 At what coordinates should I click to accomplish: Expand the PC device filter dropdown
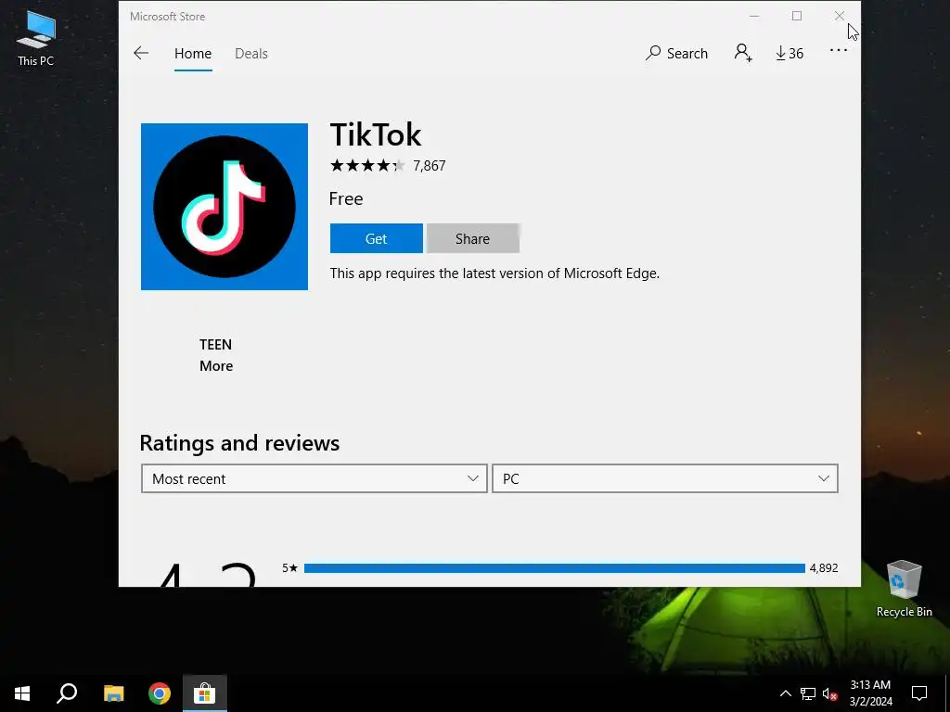[664, 478]
